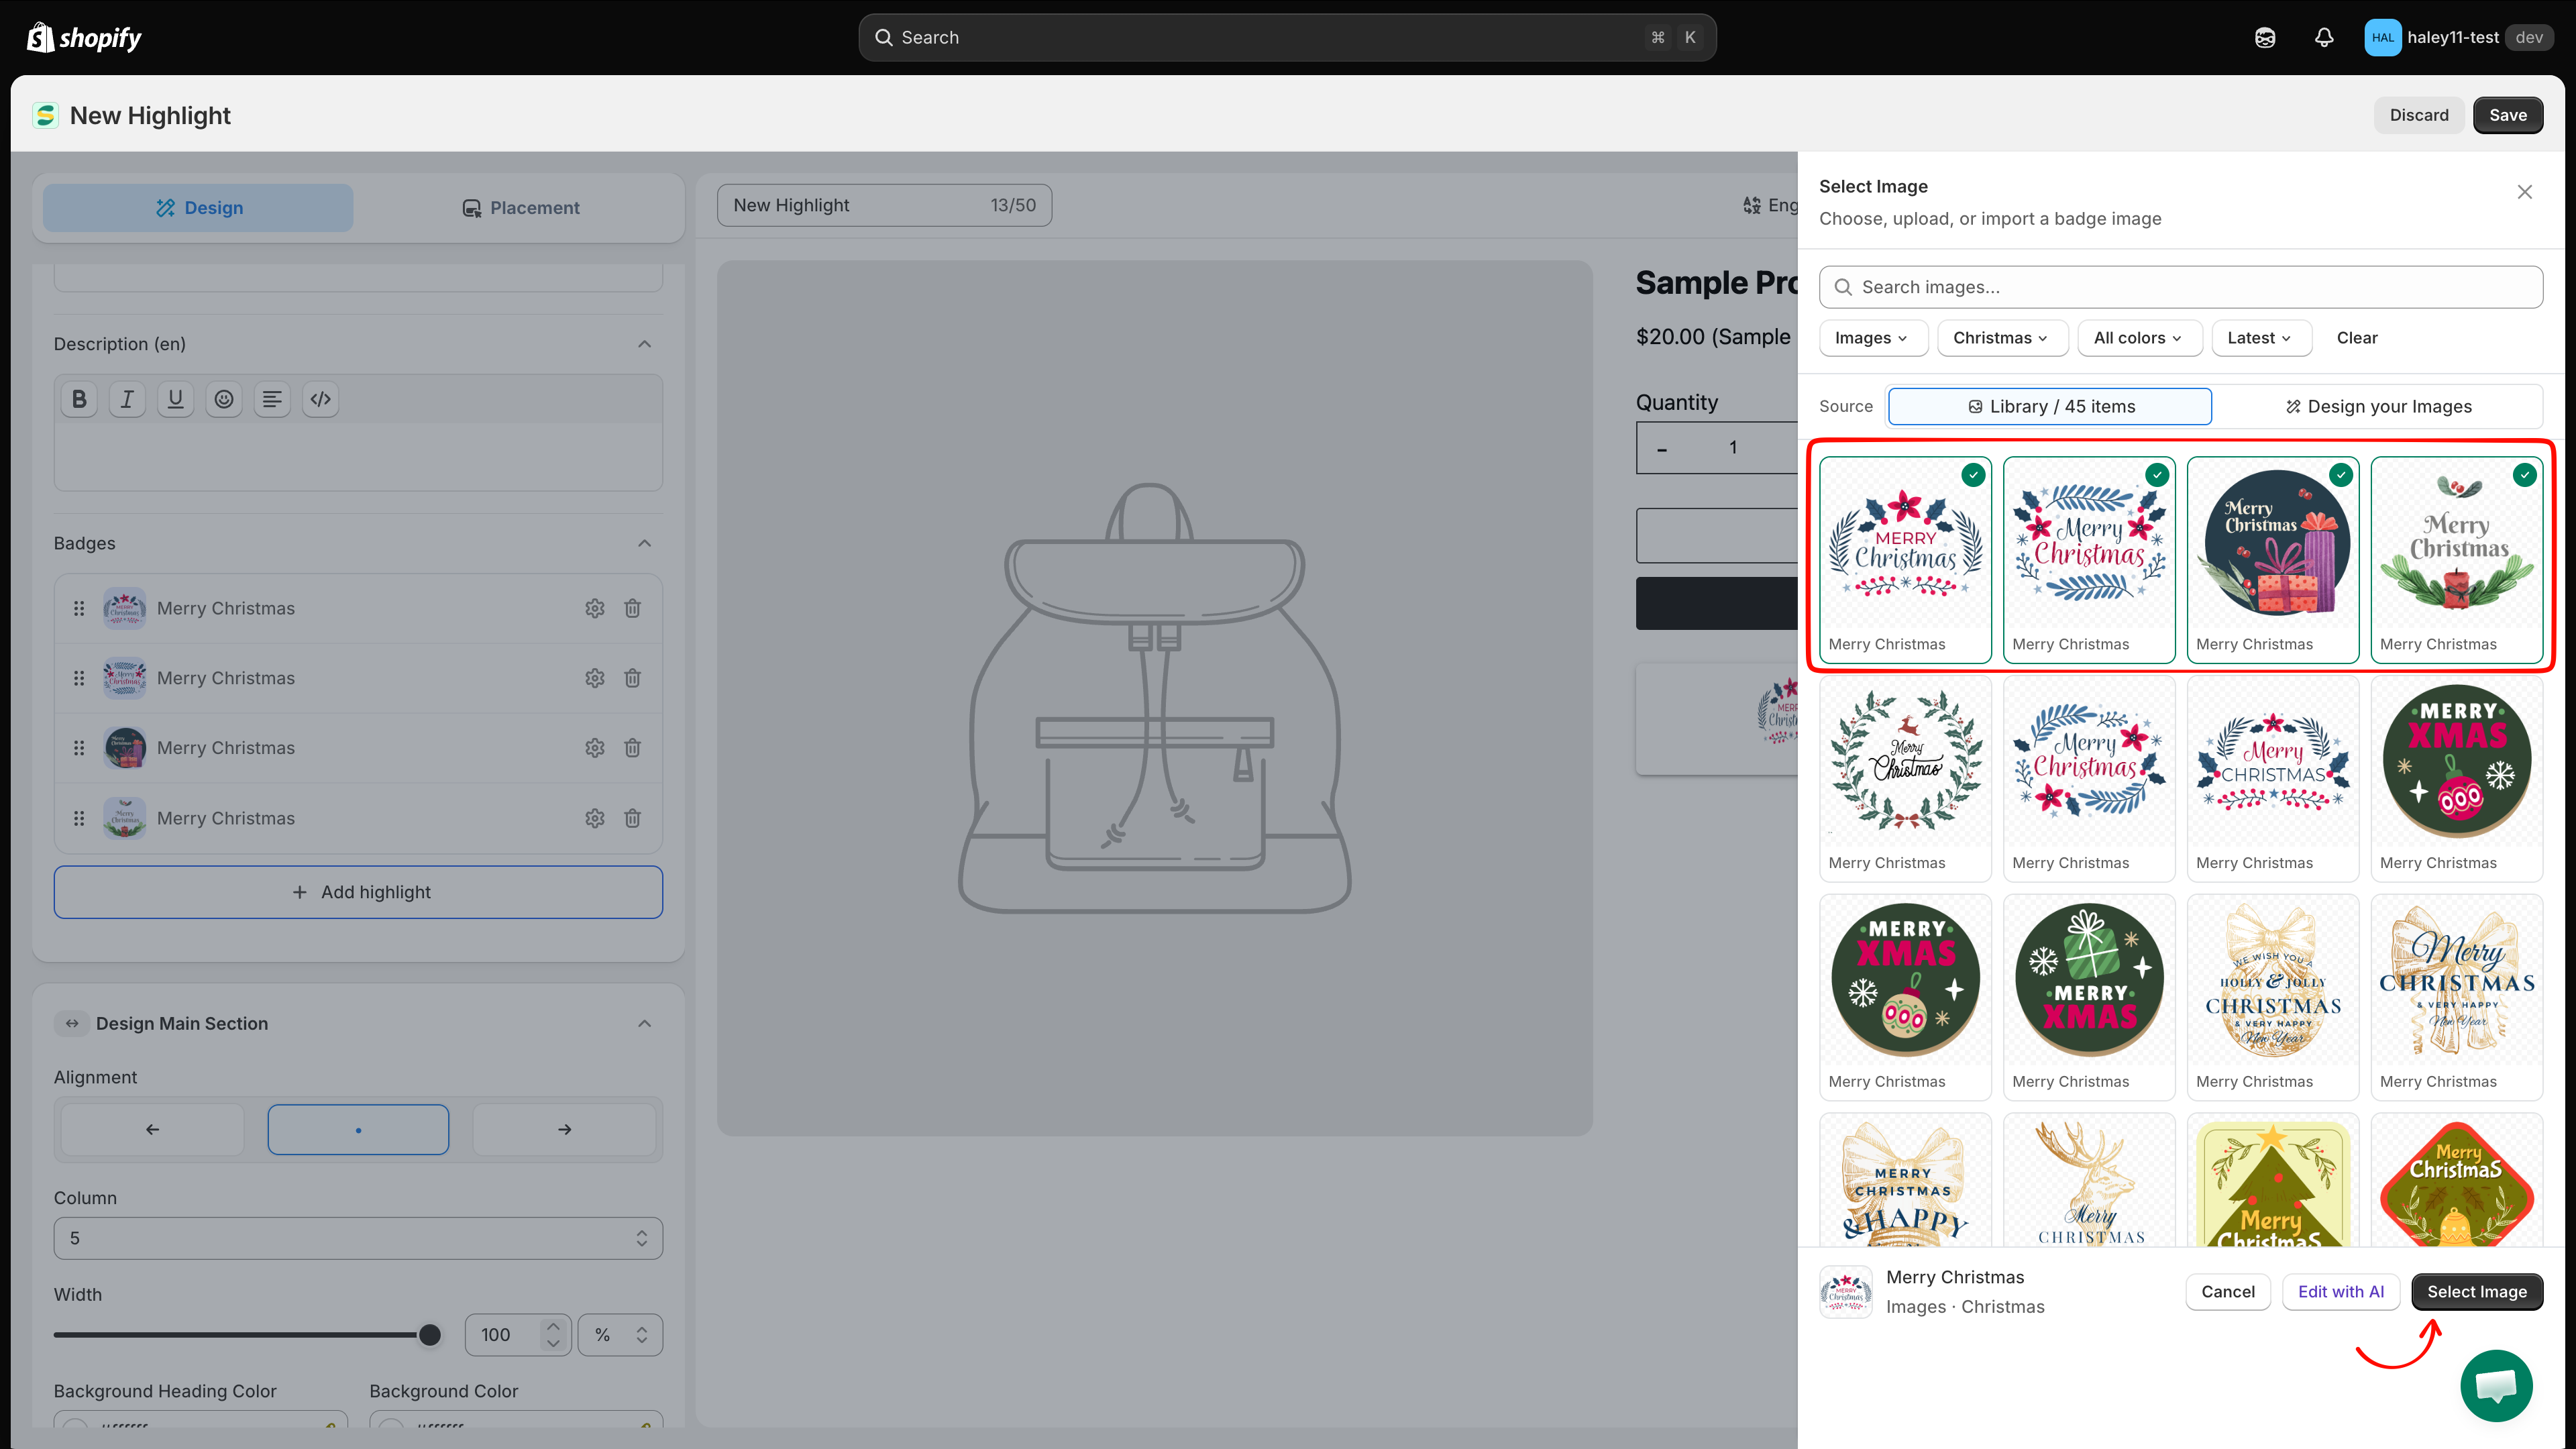
Task: Focus the top Shopify Search bar
Action: (1287, 38)
